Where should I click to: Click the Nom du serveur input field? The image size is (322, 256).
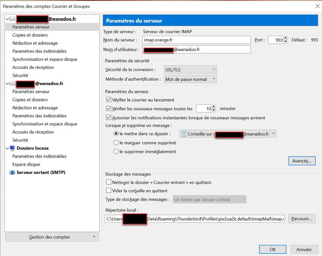click(x=196, y=40)
